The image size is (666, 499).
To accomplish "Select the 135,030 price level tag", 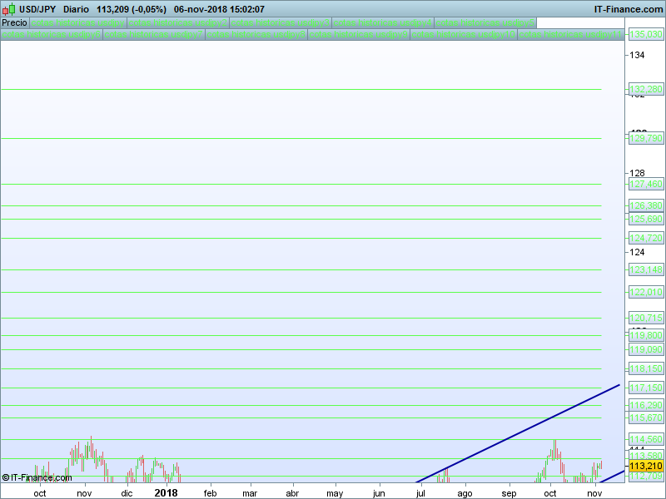I will tap(646, 34).
